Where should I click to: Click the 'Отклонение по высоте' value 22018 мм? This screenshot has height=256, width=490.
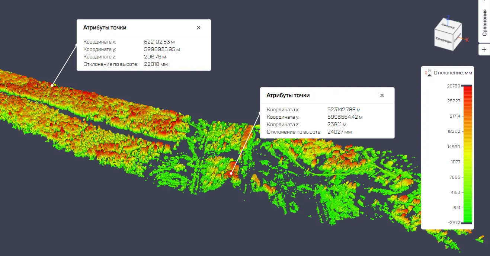point(156,64)
